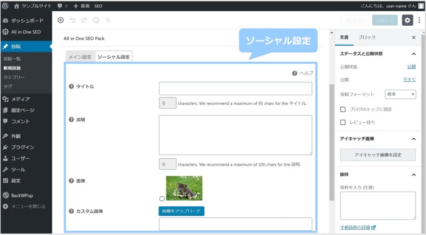Open block navigation list icon
The height and width of the screenshot is (235, 426).
(x=108, y=20)
